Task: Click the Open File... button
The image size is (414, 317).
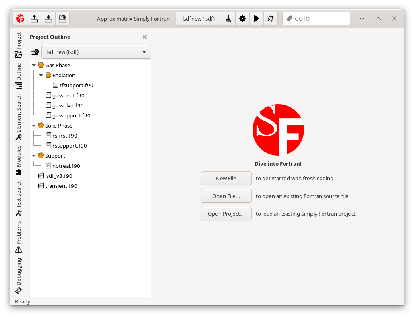Action: click(x=226, y=196)
